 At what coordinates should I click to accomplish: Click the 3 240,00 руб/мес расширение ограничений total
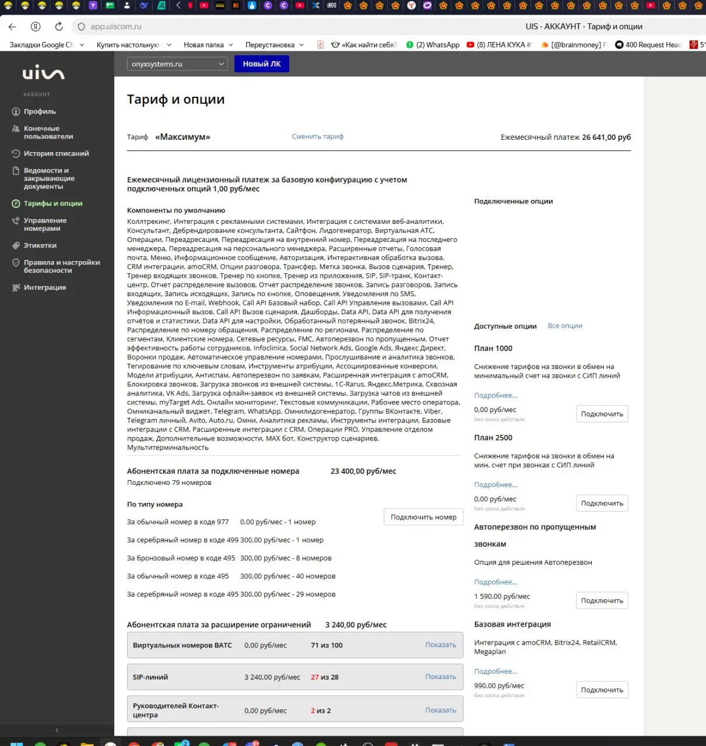tap(356, 625)
